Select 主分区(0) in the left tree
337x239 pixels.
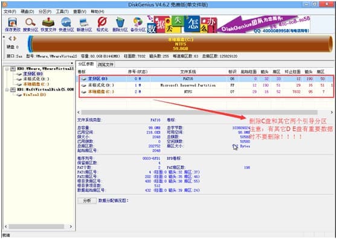click(x=33, y=74)
